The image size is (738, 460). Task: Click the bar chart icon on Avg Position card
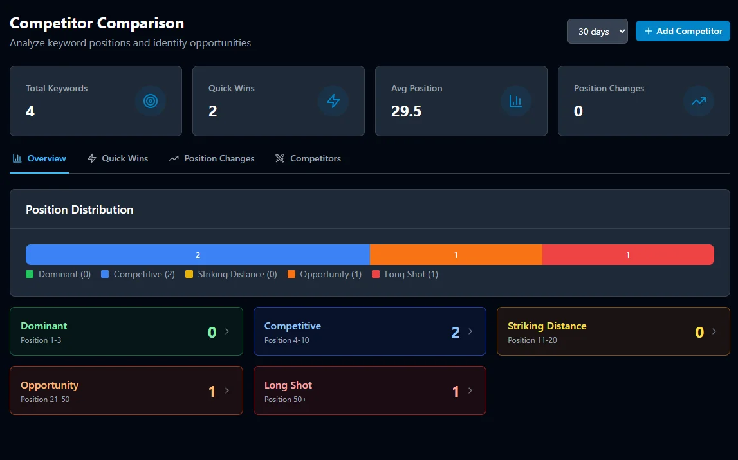coord(515,100)
